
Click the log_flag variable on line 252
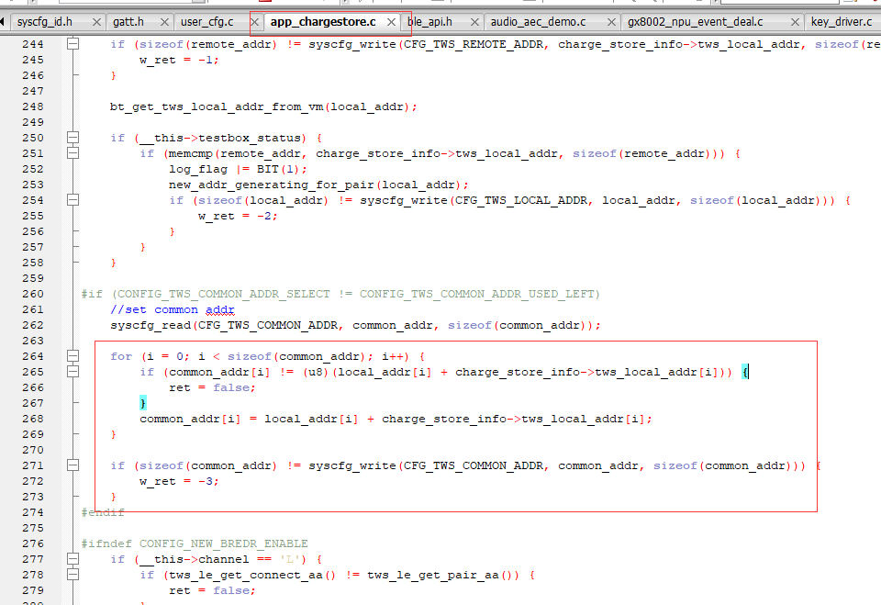(x=198, y=169)
